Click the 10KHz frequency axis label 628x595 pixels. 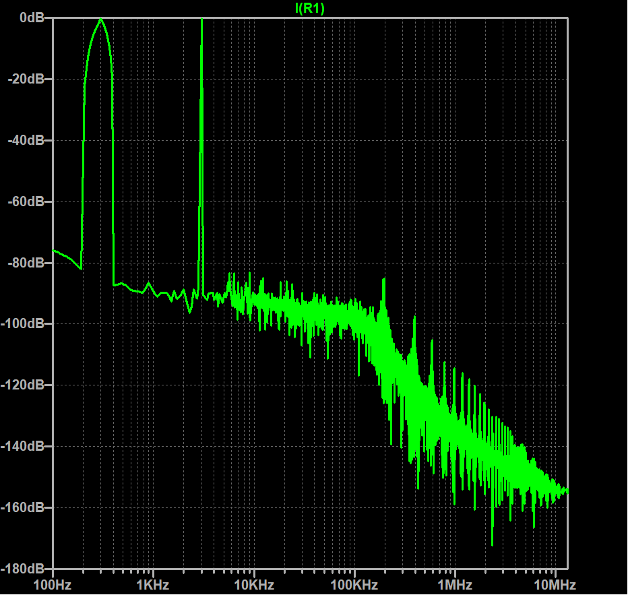254,585
